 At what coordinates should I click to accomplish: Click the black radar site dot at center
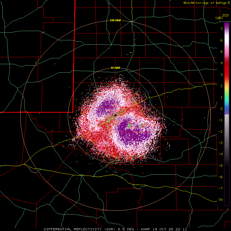click(115, 115)
